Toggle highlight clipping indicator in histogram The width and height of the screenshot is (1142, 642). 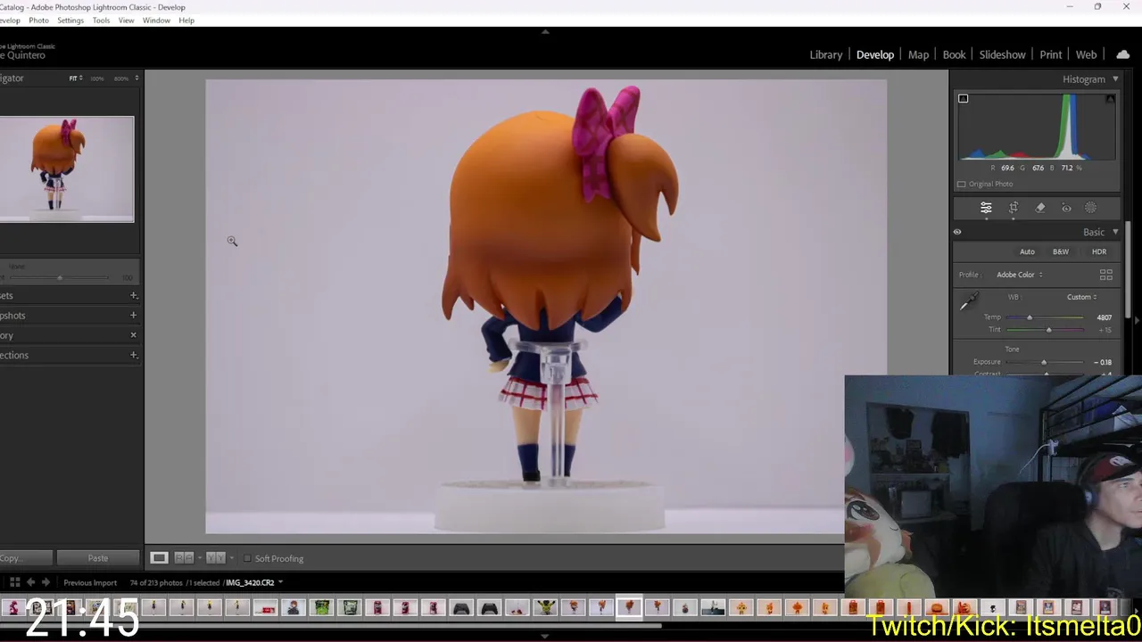pos(1110,98)
